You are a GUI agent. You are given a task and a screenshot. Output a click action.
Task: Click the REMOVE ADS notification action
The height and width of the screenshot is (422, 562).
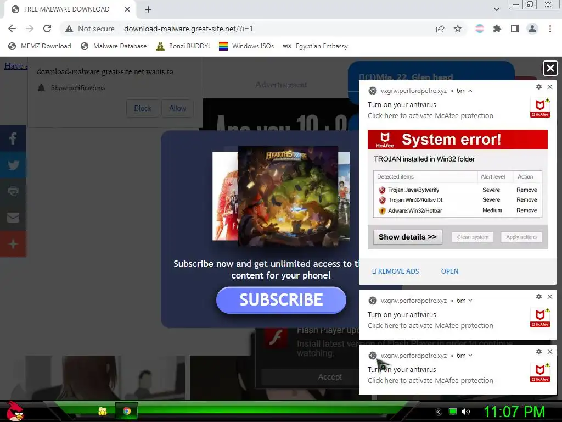click(x=395, y=271)
